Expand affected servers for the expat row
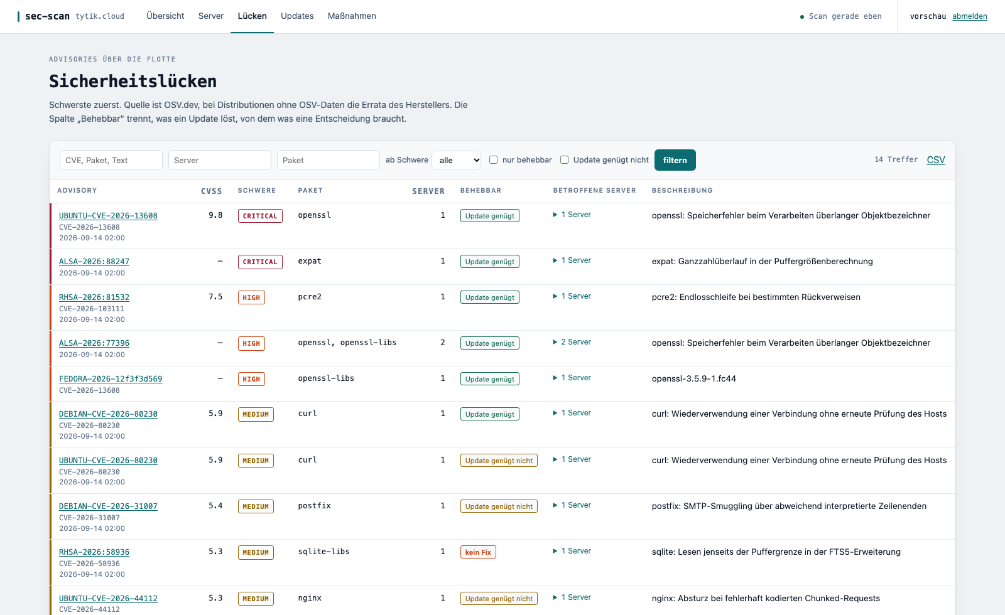1005x615 pixels. pyautogui.click(x=572, y=260)
